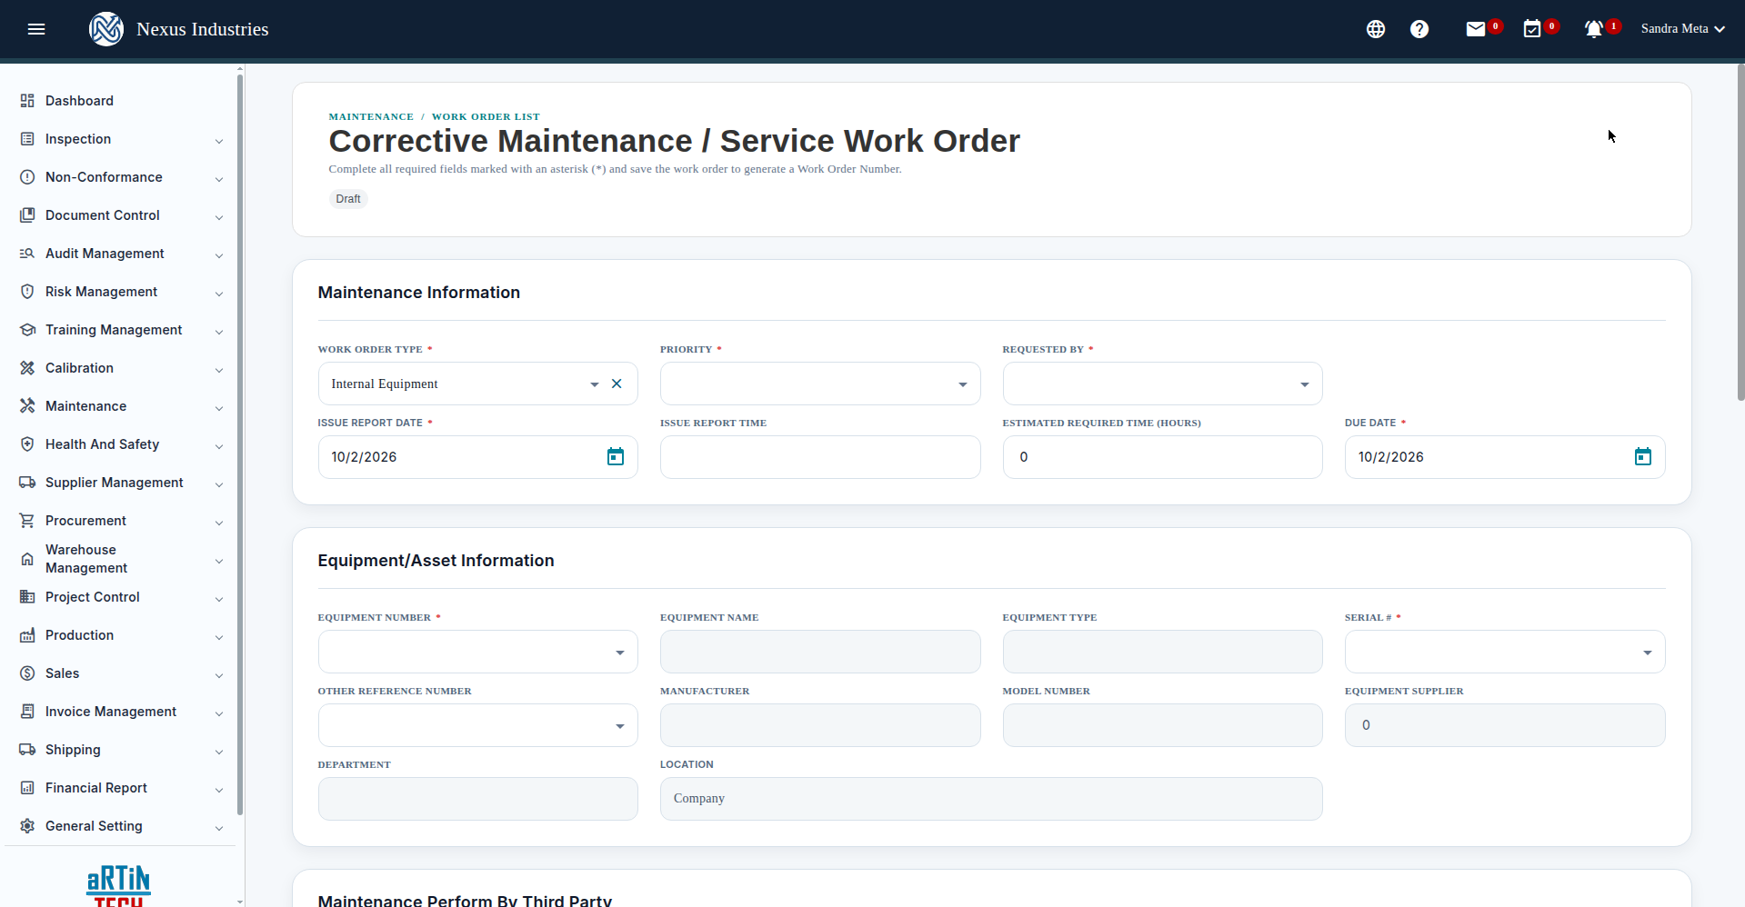Open the Requested By dropdown
1745x907 pixels.
(x=1162, y=384)
